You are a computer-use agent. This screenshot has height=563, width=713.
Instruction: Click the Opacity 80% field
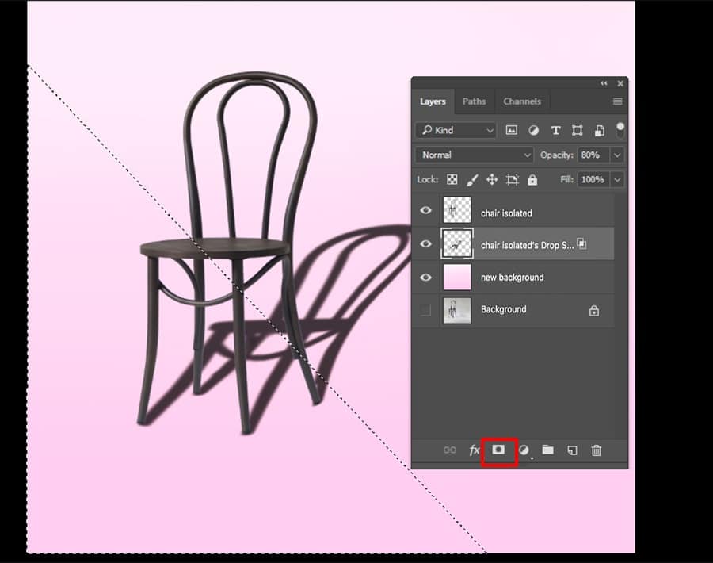coord(594,155)
